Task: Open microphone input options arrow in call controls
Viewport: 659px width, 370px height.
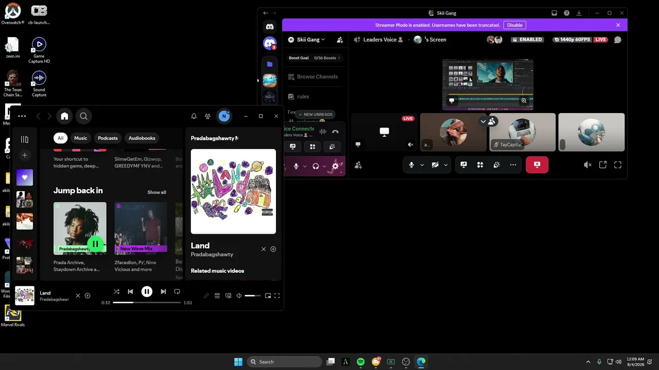Action: (x=422, y=165)
